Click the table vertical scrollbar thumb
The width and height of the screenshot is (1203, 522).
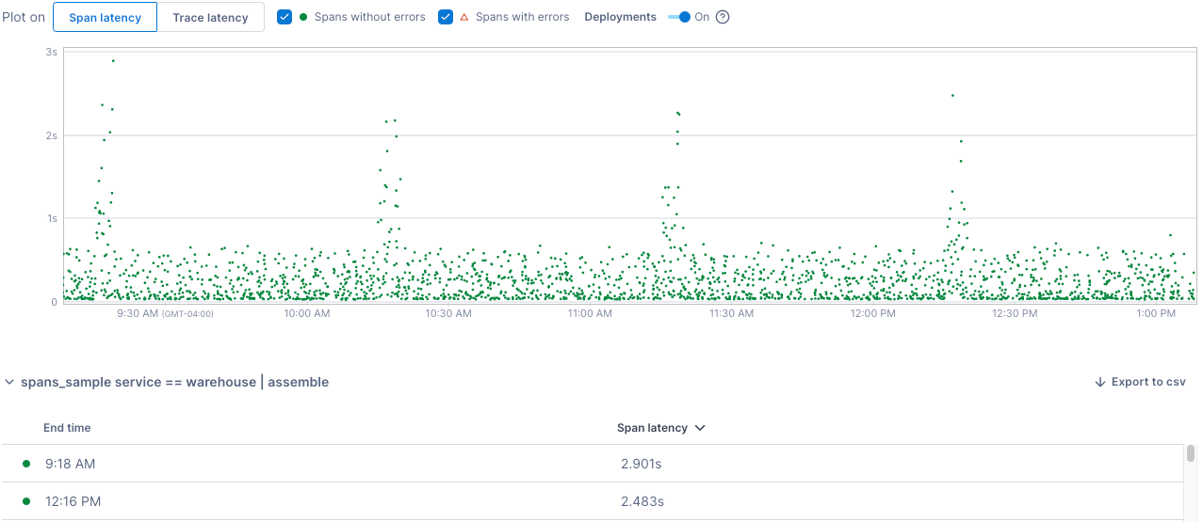tap(1191, 453)
